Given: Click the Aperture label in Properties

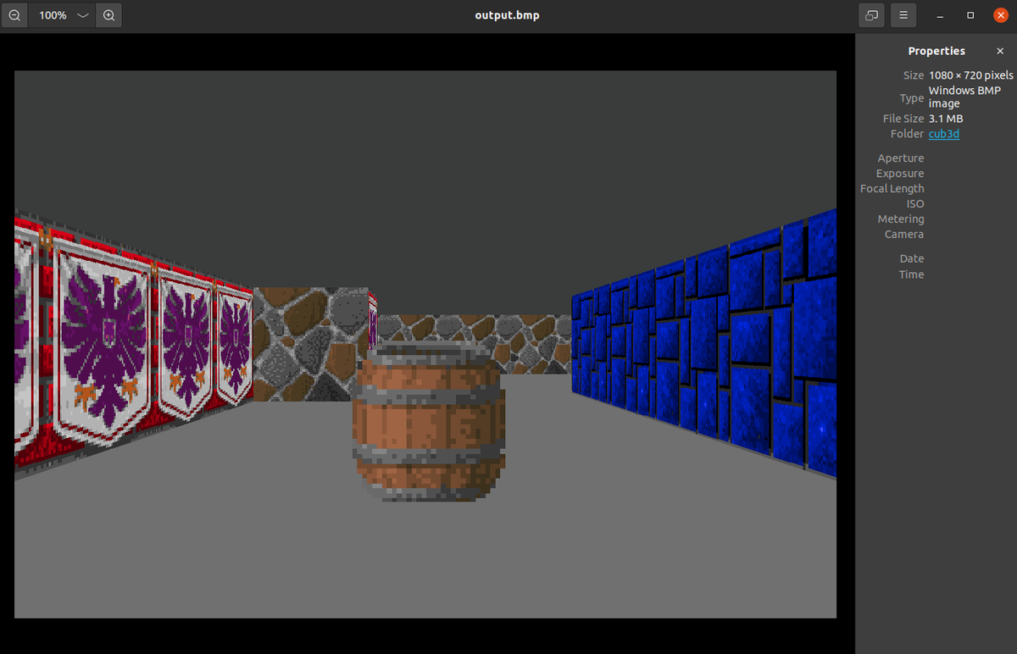Looking at the screenshot, I should [901, 158].
